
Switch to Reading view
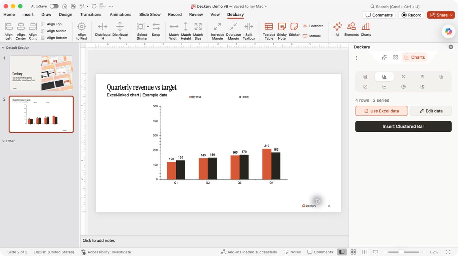point(365,252)
